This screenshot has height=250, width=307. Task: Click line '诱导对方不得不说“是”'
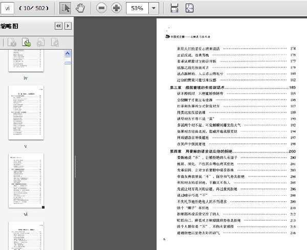click(x=195, y=119)
